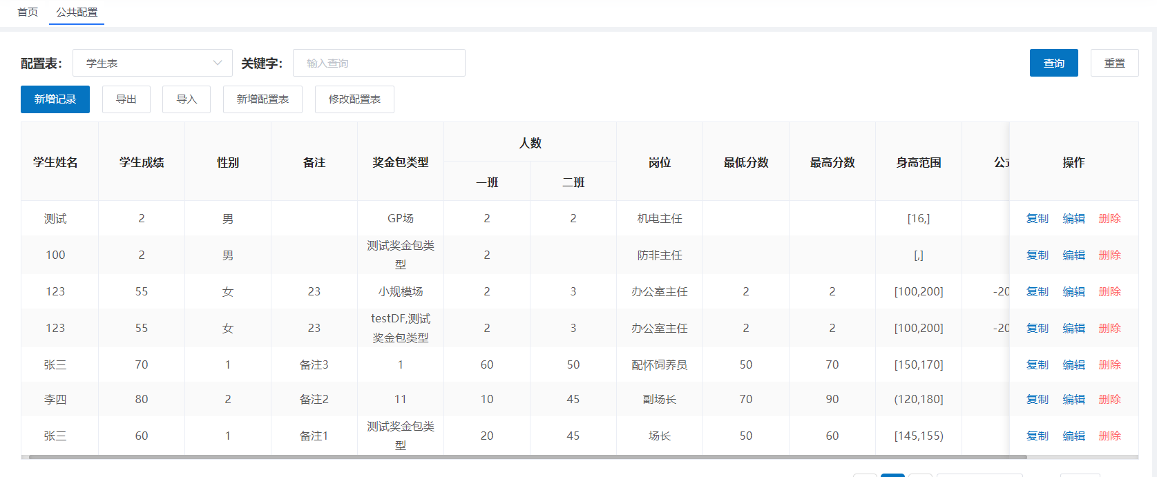Edit the 测试 row via 编辑
The image size is (1157, 477).
coord(1073,218)
